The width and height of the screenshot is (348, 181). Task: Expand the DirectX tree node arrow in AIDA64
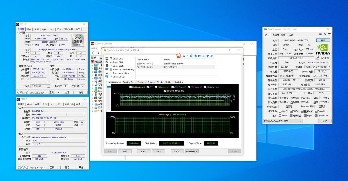point(93,91)
